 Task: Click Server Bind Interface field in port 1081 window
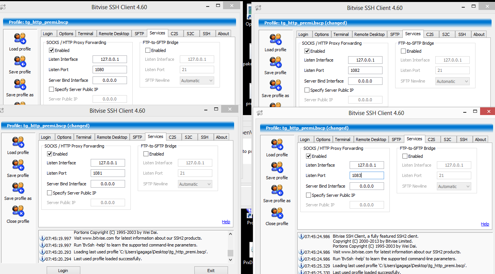(x=108, y=184)
